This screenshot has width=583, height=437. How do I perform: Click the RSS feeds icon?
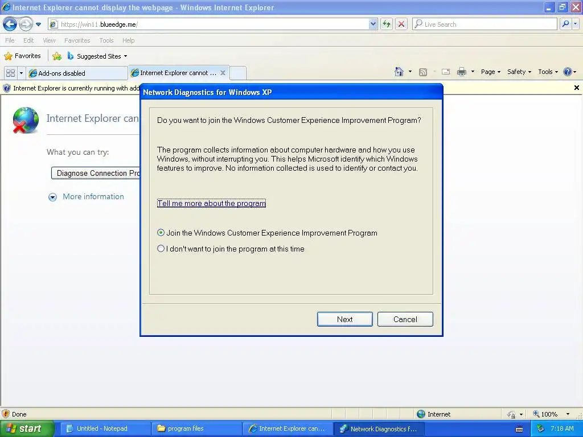(x=423, y=72)
